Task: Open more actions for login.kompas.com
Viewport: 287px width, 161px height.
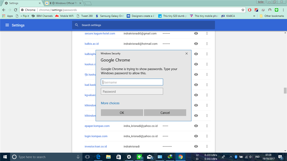Action: tap(207, 136)
